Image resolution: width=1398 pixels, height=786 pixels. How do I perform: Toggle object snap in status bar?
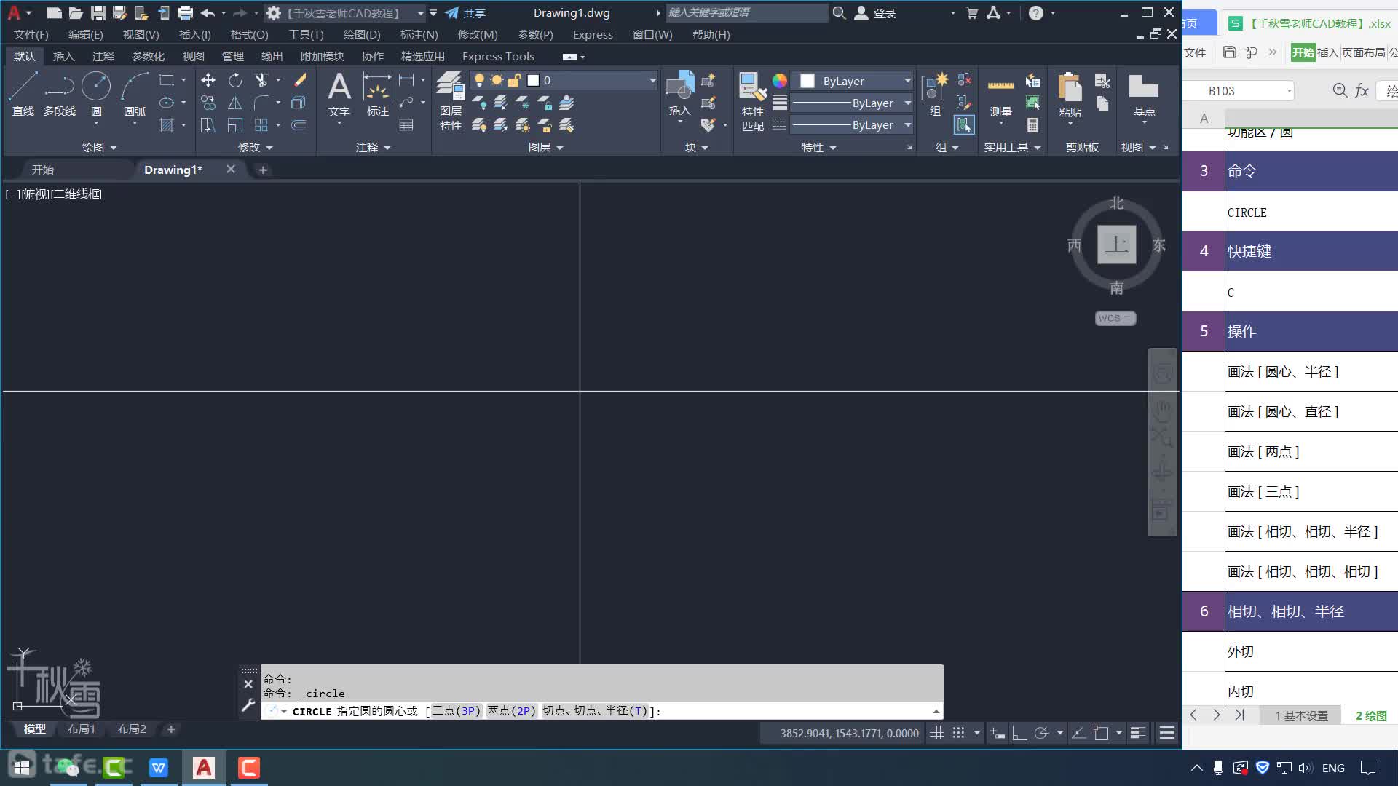click(1101, 733)
